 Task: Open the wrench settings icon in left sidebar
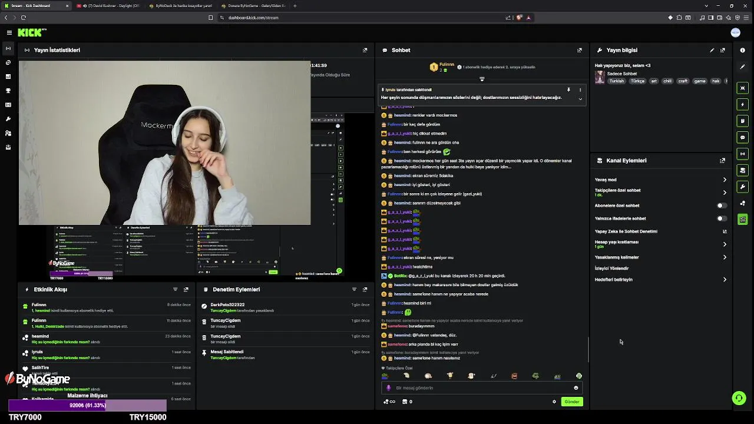click(x=8, y=119)
